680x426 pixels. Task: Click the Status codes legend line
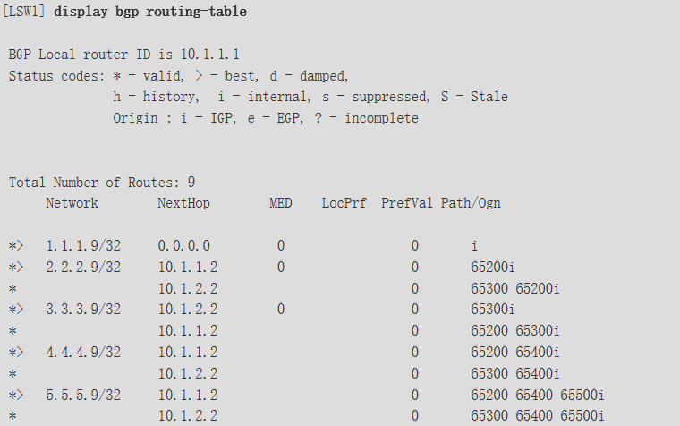(179, 76)
